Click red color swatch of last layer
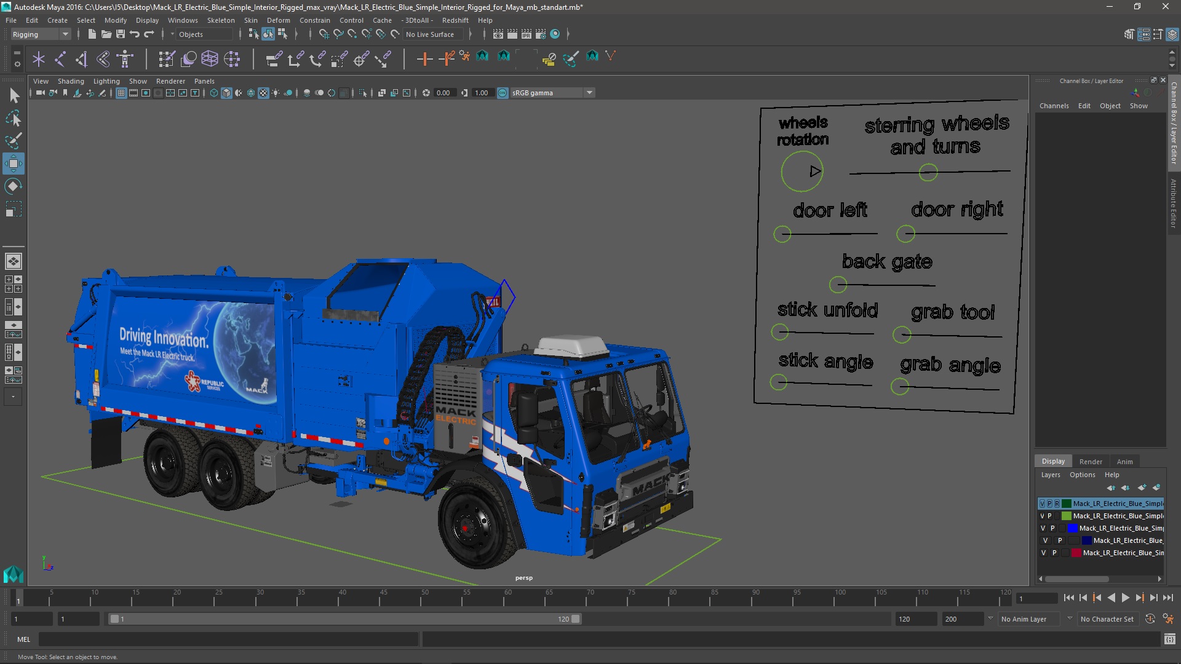Screen dimensions: 1181x664 (1076, 553)
